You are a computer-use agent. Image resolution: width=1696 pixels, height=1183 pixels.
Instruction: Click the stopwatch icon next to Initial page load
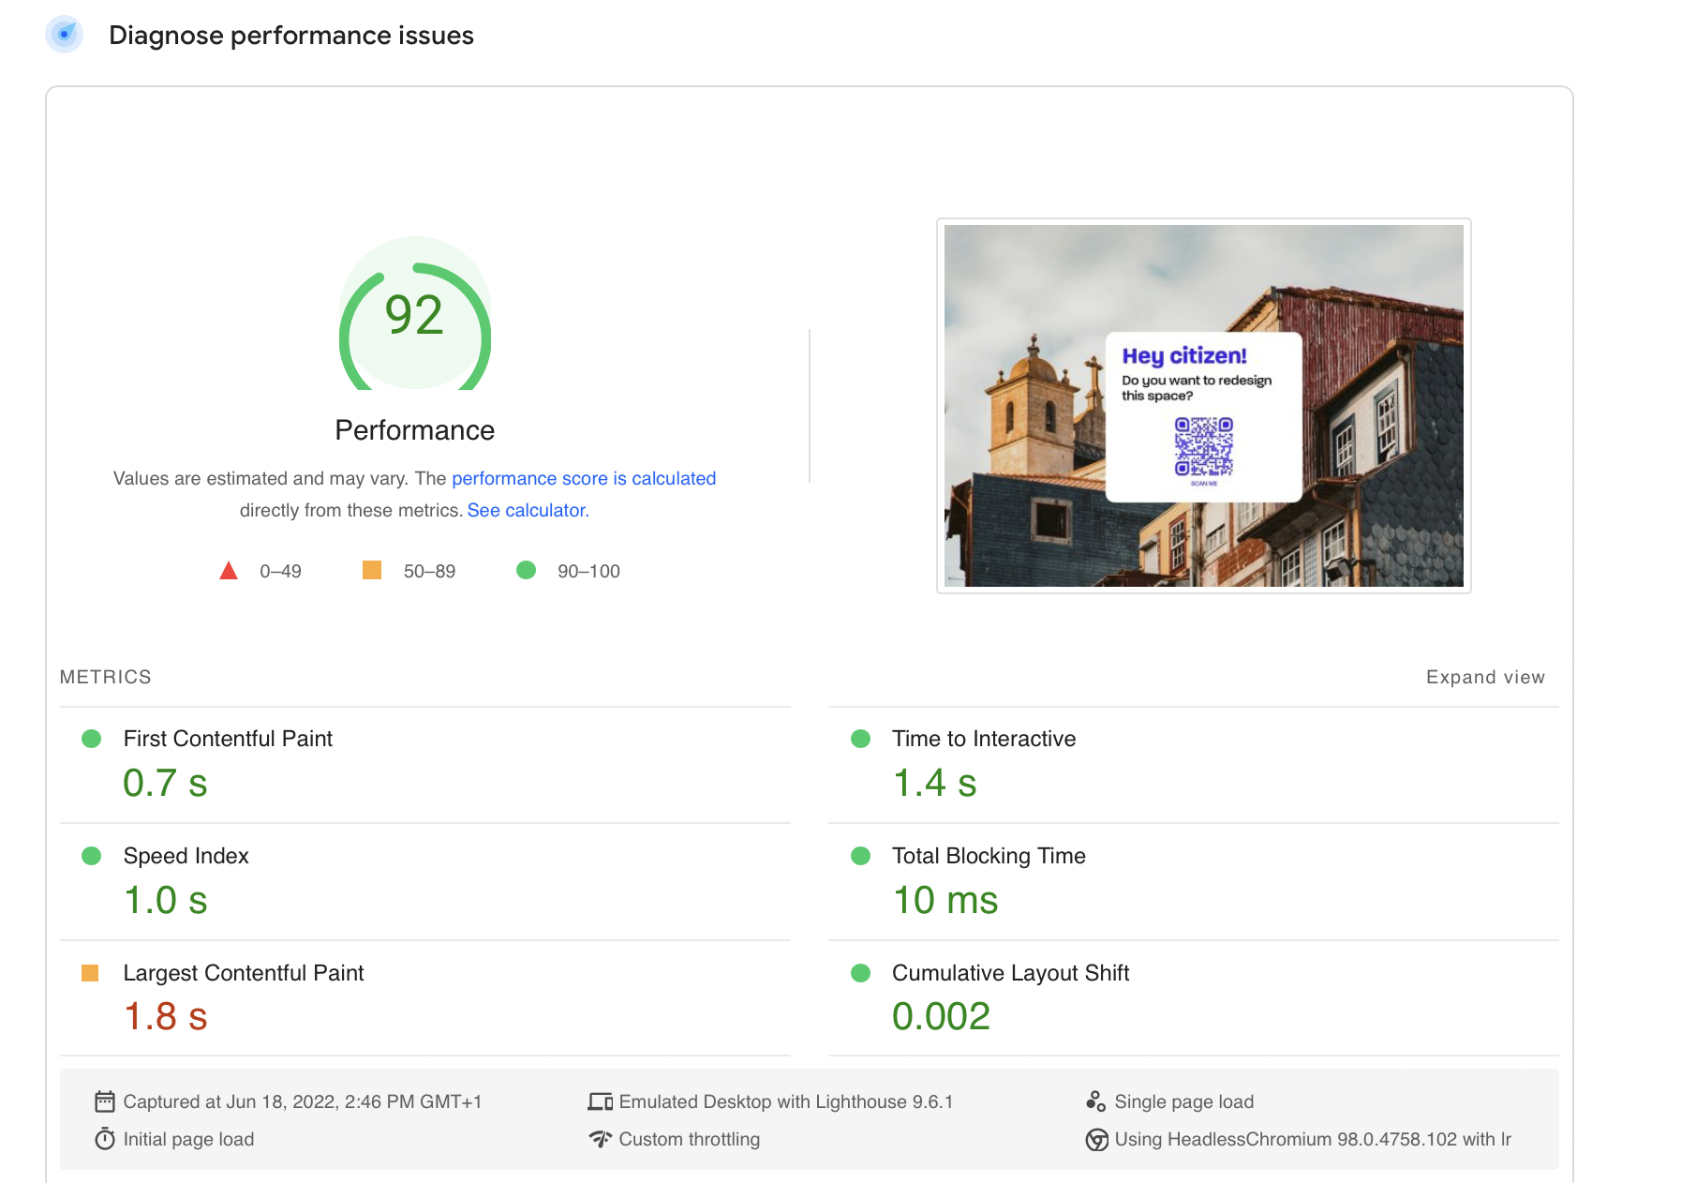click(105, 1139)
